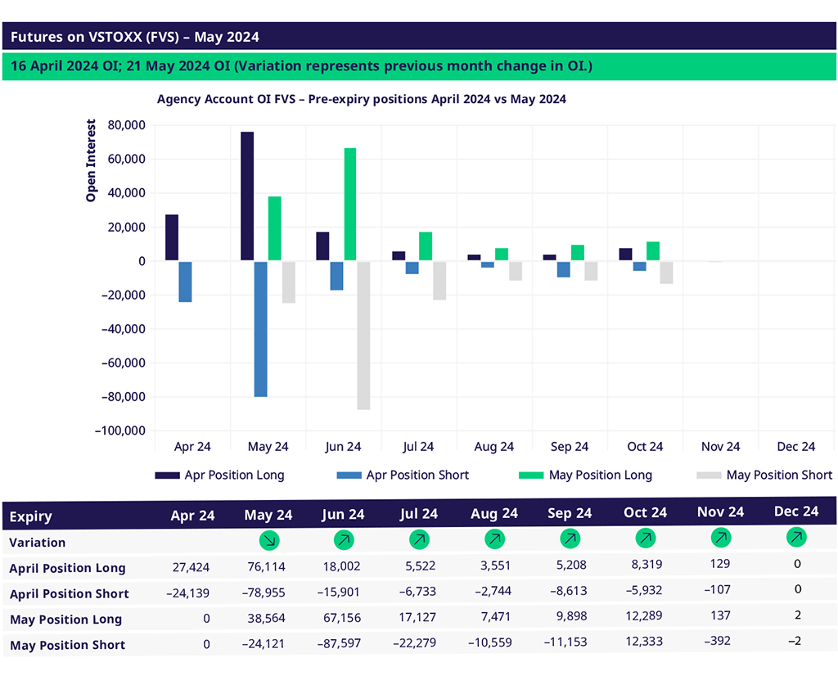Click the tall green Jun 24 bar

[350, 205]
